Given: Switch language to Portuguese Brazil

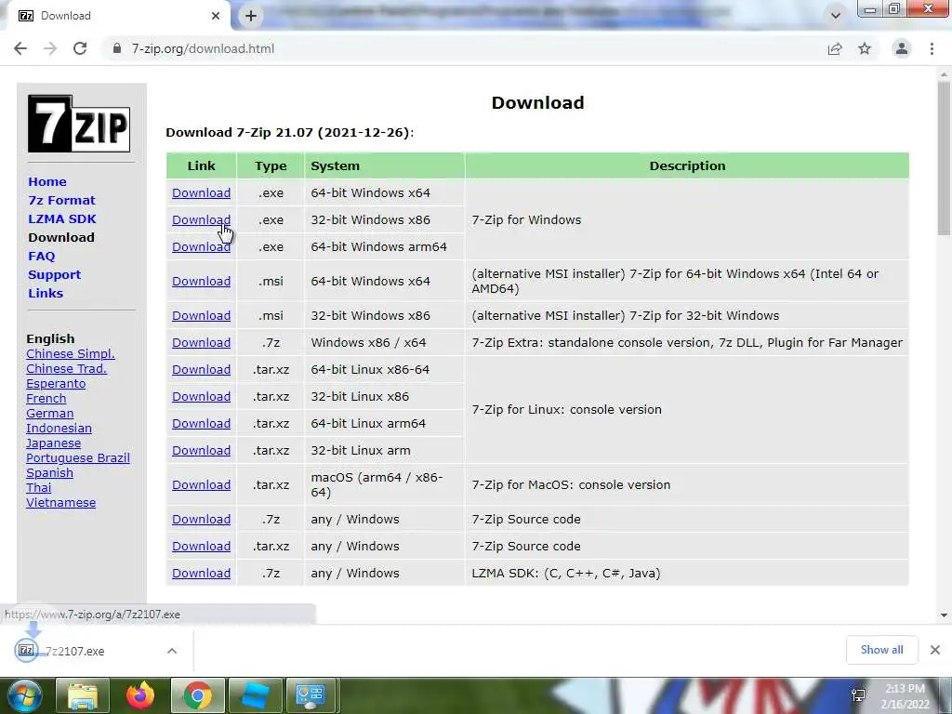Looking at the screenshot, I should (x=78, y=457).
